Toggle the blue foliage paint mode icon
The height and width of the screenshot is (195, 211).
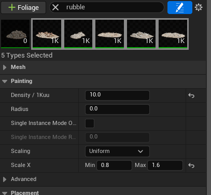point(180,7)
